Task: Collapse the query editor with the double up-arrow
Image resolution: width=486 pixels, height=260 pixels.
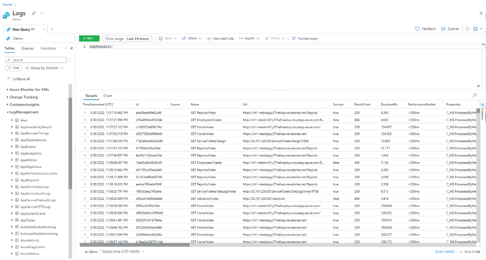Action: pyautogui.click(x=478, y=86)
